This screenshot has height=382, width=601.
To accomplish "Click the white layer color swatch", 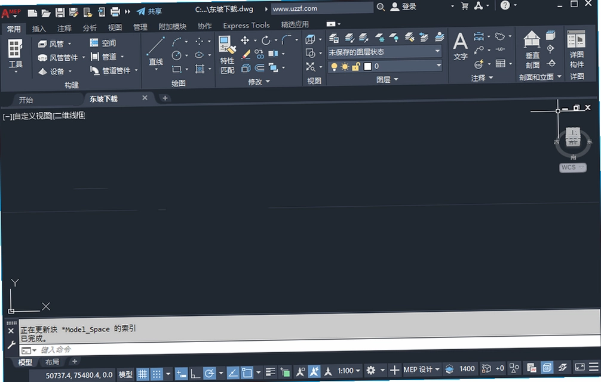I will click(367, 67).
